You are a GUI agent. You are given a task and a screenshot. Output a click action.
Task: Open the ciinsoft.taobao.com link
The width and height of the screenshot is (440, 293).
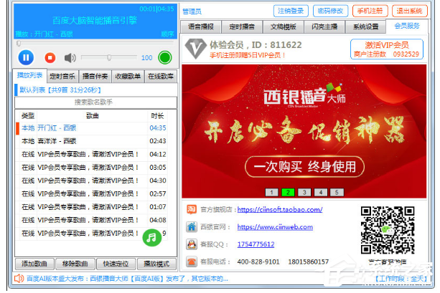(280, 209)
